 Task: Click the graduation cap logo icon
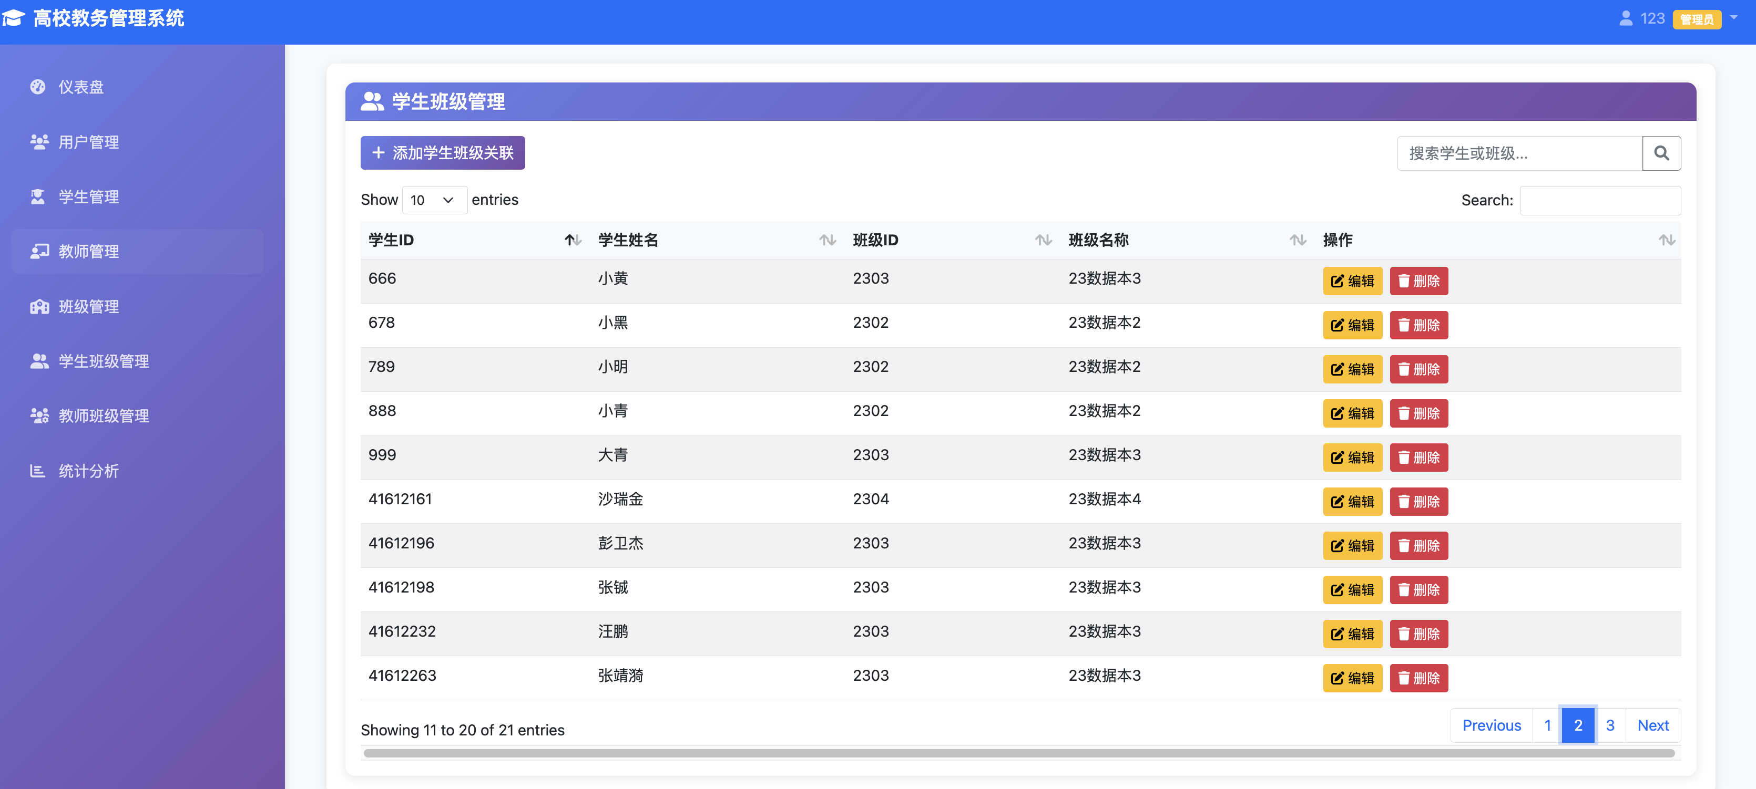pos(14,18)
